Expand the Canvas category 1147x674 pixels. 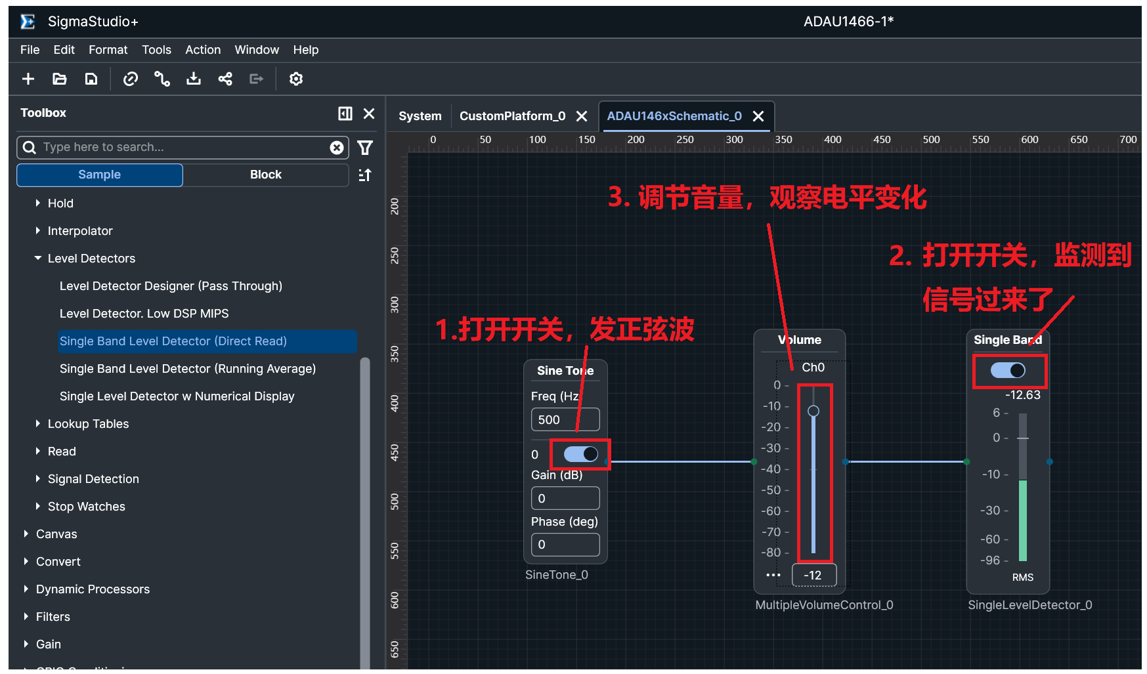point(26,534)
